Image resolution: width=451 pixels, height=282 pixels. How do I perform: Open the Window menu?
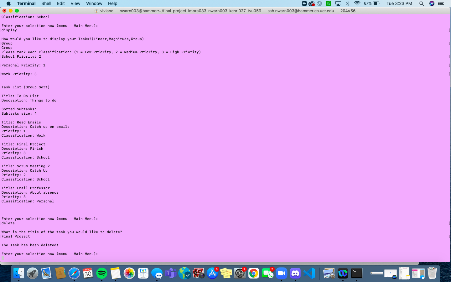[94, 3]
